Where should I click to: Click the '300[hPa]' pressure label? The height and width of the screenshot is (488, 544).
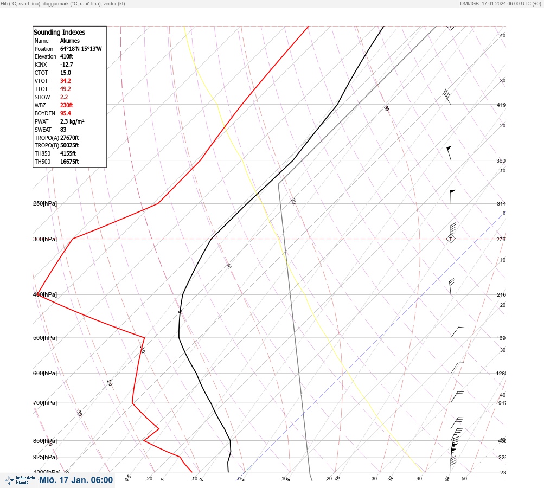[x=45, y=239]
